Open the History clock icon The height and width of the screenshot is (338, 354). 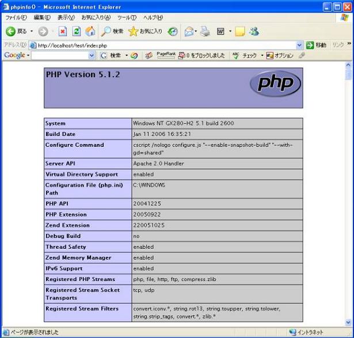(x=173, y=32)
